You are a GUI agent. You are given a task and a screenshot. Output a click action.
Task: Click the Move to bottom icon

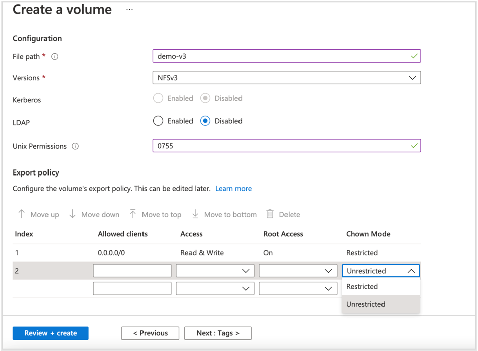point(195,214)
